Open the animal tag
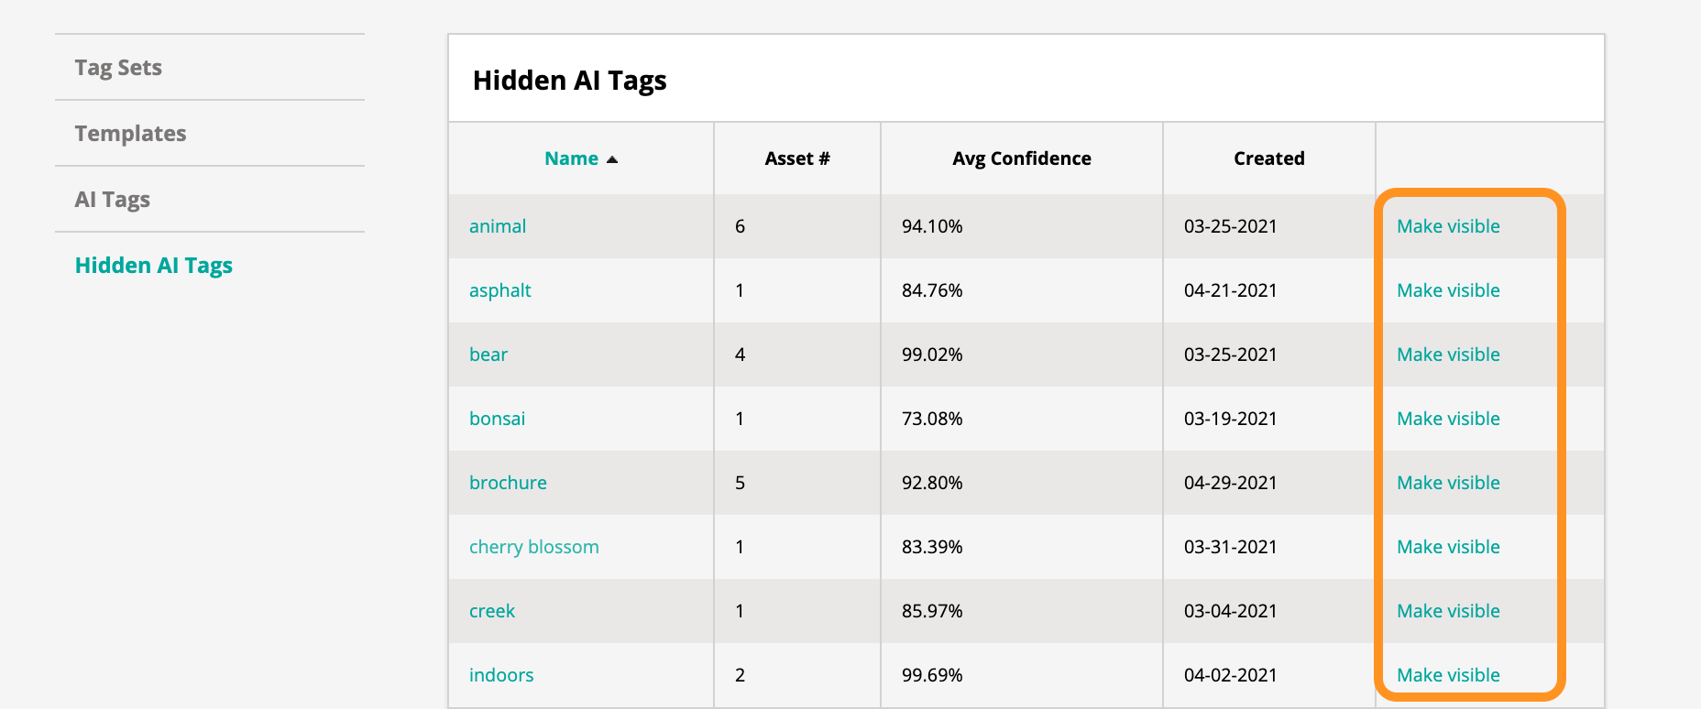The width and height of the screenshot is (1701, 709). (498, 226)
